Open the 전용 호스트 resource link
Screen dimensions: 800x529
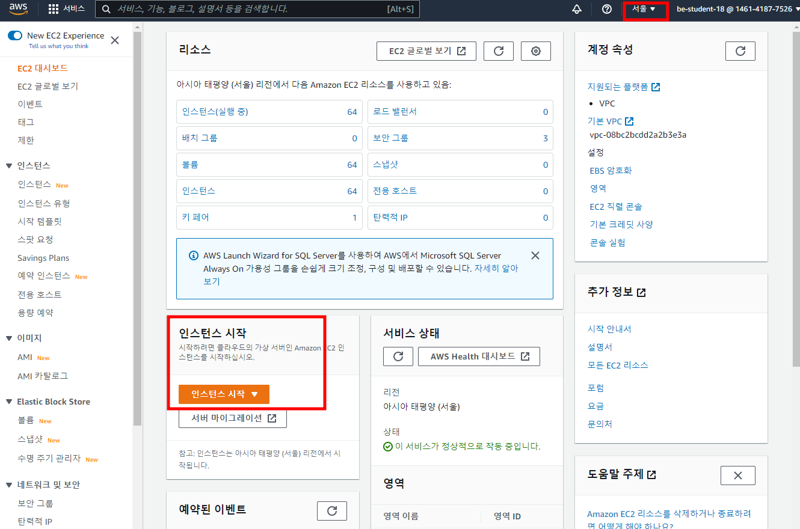point(395,191)
